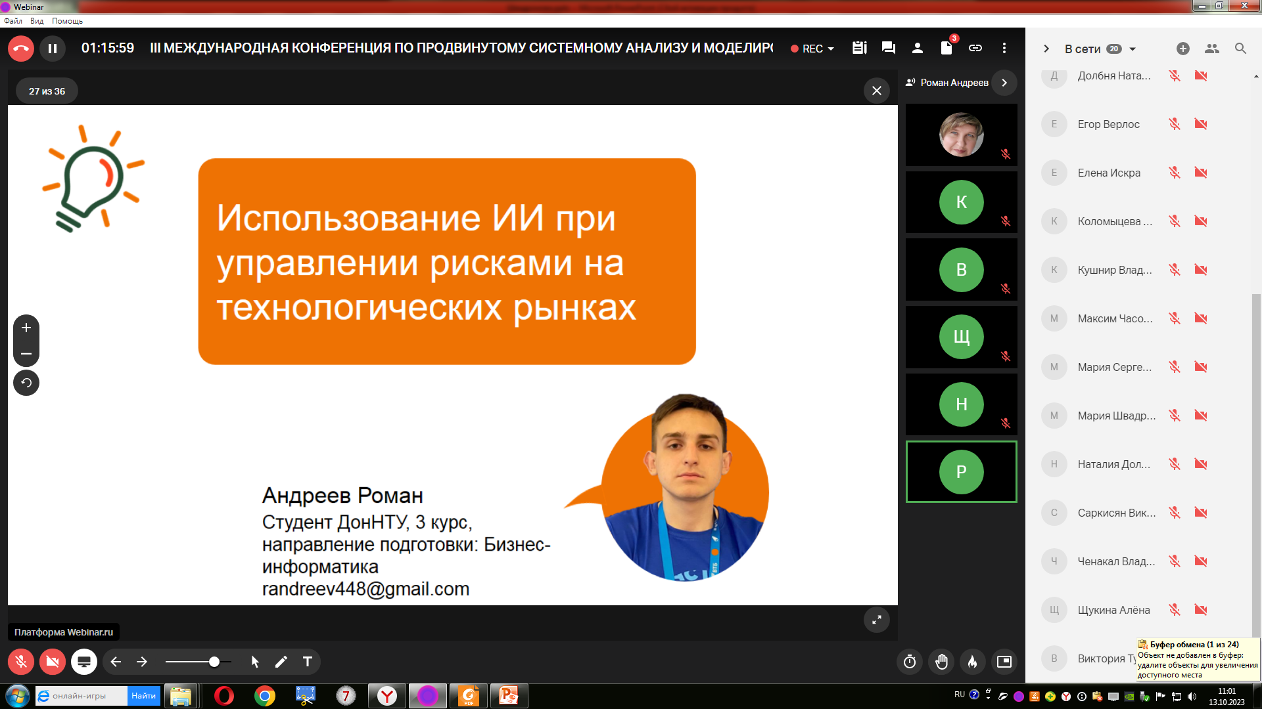Toggle screen sharing presentation button
This screenshot has width=1262, height=709.
[84, 662]
